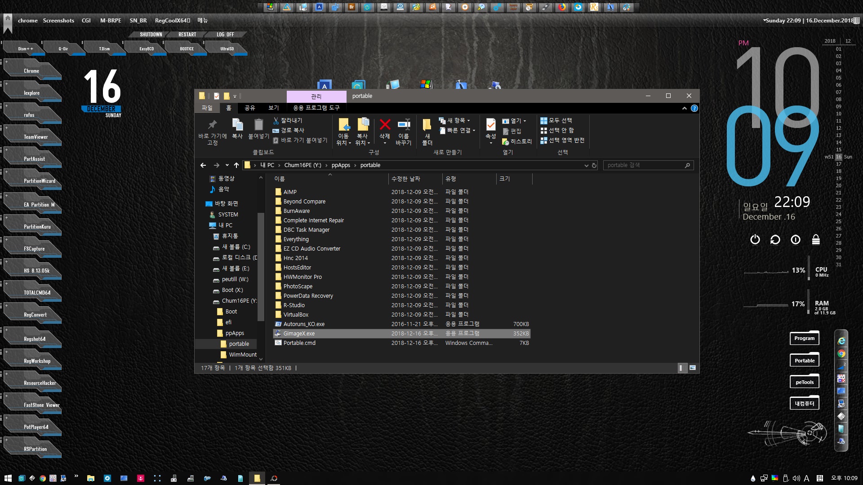Switch to the Share ribbon tab
This screenshot has height=485, width=863.
[x=250, y=108]
